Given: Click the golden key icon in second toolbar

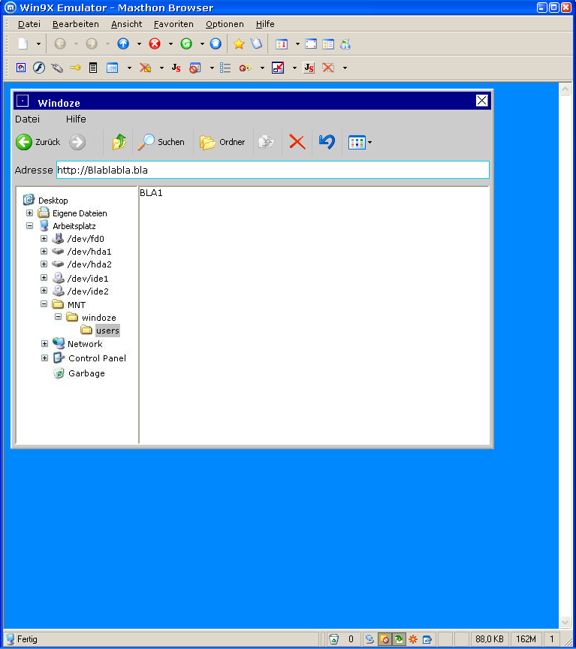Looking at the screenshot, I should [x=75, y=68].
